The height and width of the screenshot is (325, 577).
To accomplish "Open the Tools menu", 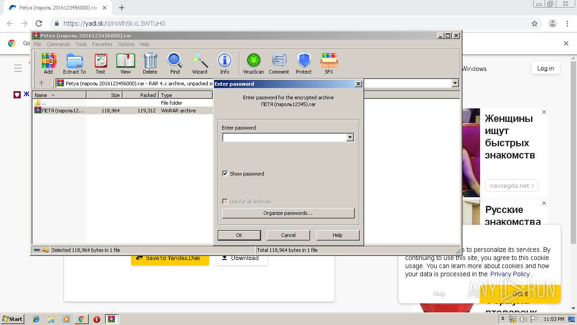I will (81, 44).
